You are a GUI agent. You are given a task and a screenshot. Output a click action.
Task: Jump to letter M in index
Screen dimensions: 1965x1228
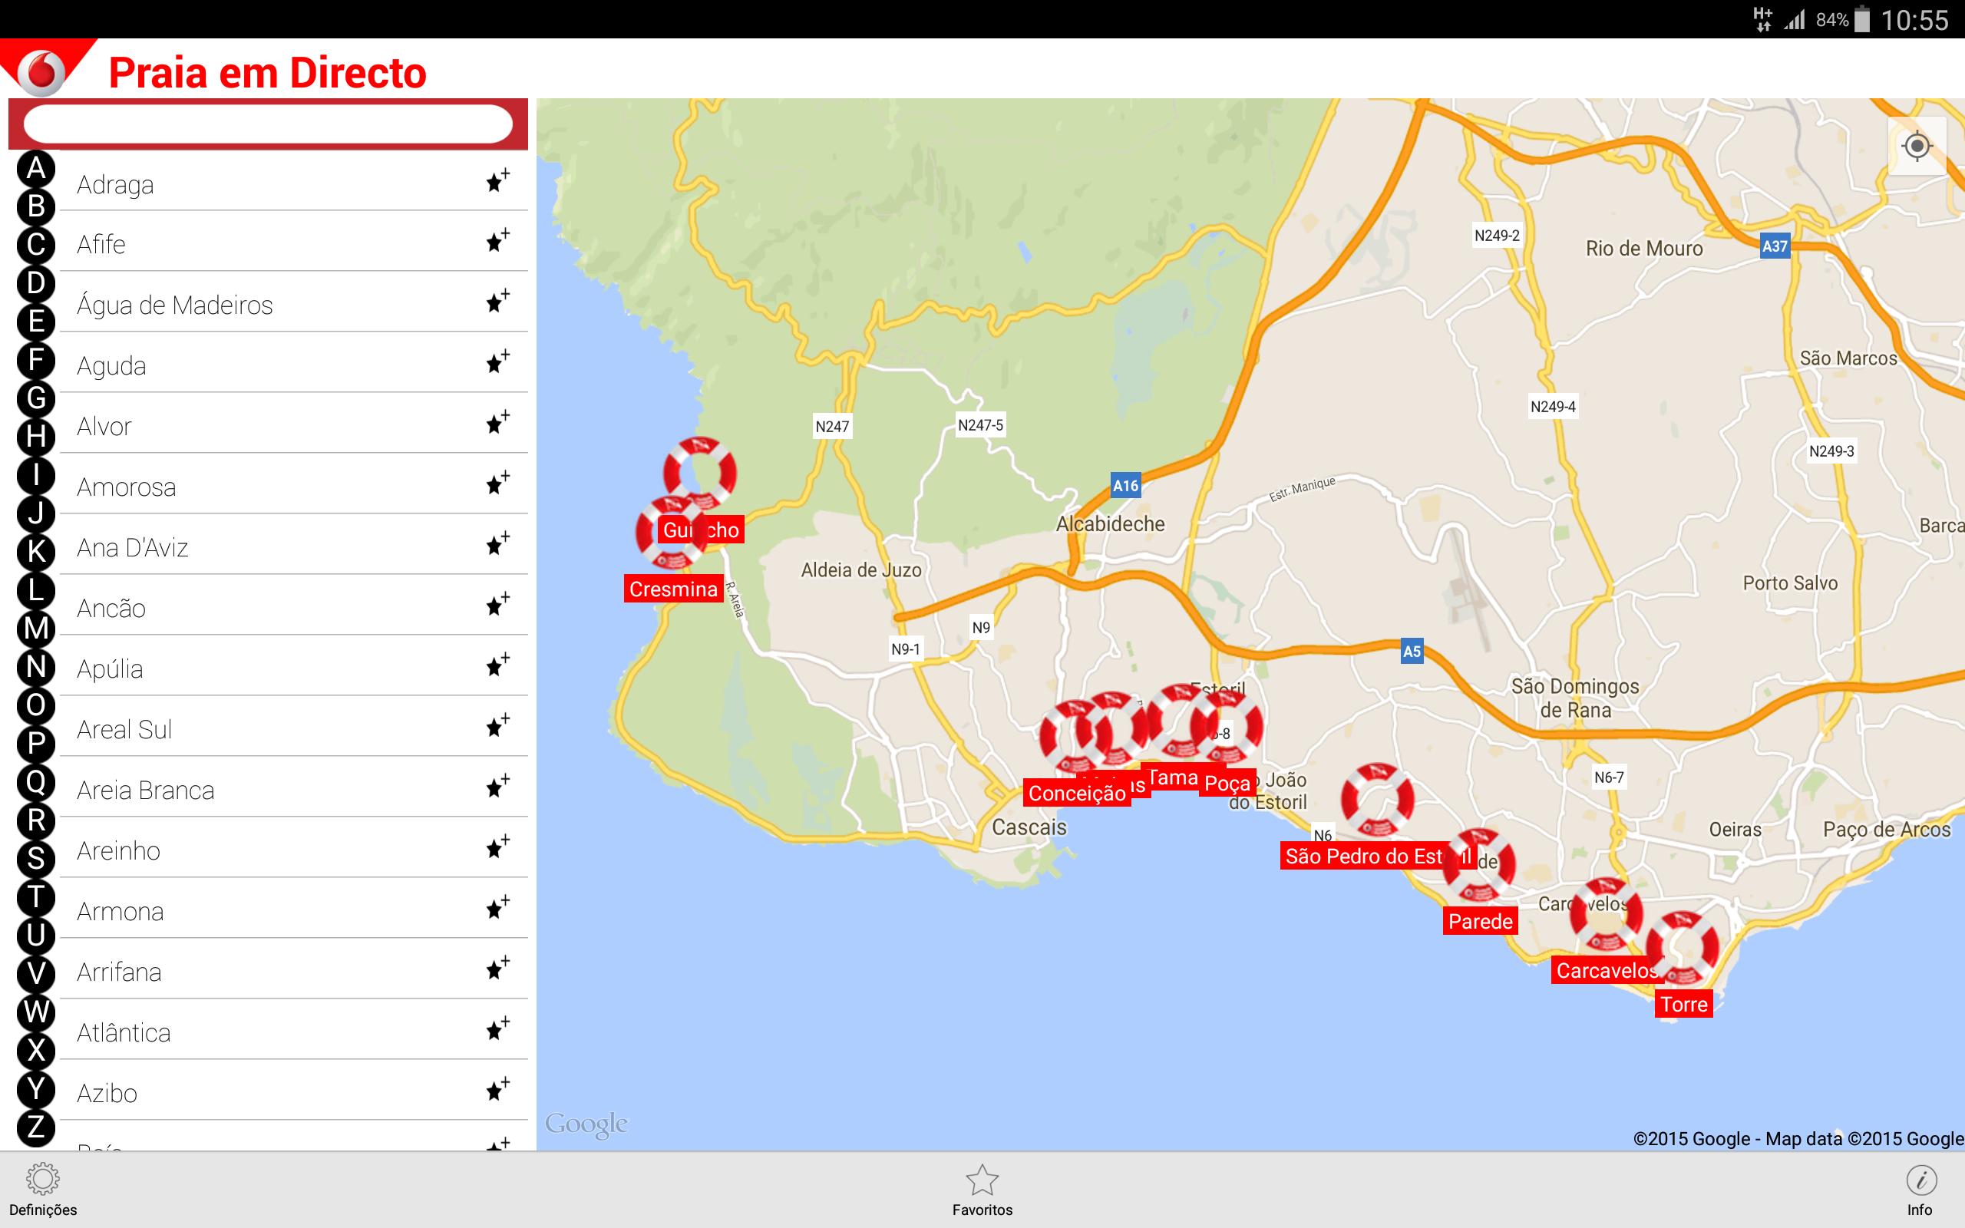click(36, 629)
